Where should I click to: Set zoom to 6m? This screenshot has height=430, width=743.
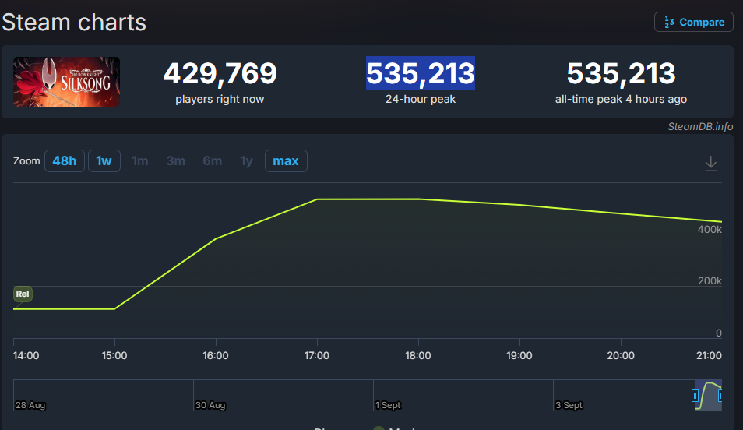[x=213, y=160]
